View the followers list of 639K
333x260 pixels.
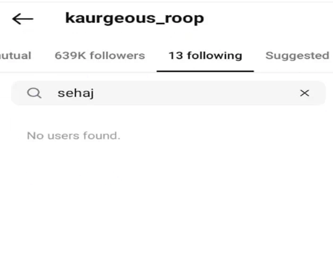coord(100,56)
